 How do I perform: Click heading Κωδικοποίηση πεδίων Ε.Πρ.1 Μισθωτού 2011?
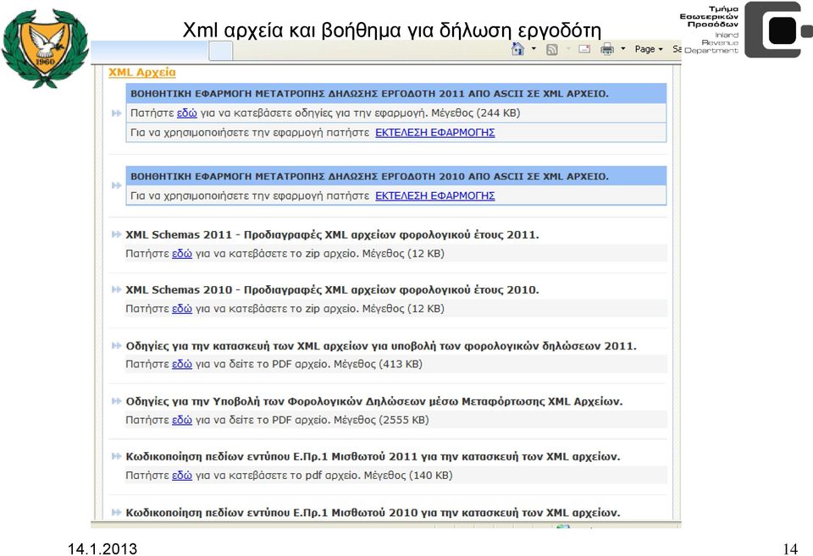coord(373,457)
